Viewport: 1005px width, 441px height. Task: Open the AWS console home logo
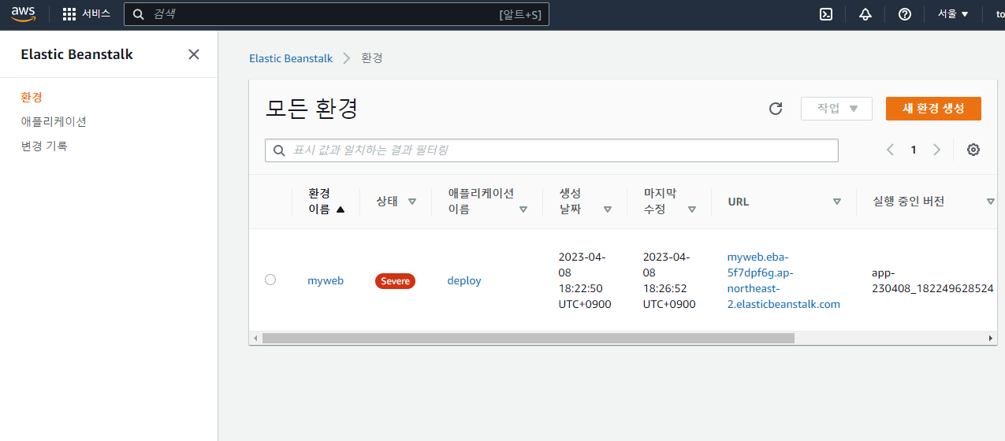[x=24, y=14]
